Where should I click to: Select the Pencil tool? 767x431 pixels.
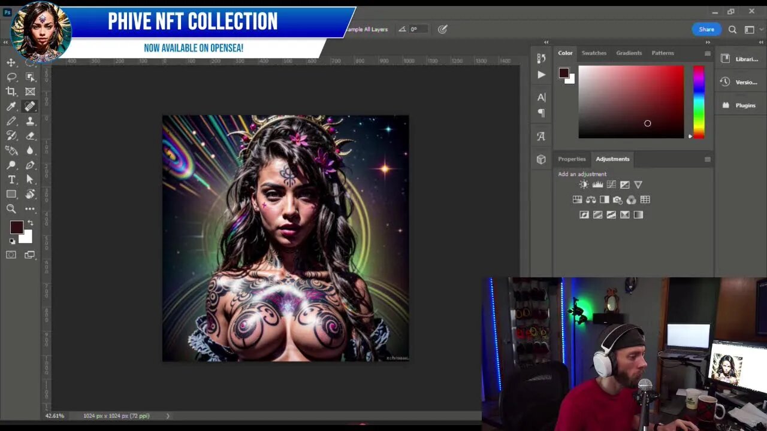point(11,121)
